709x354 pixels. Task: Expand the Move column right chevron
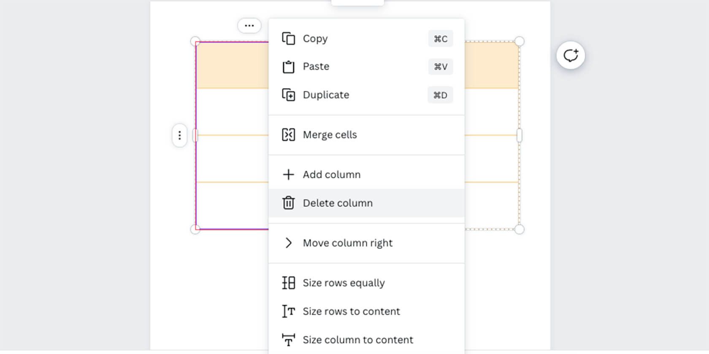[x=289, y=243]
